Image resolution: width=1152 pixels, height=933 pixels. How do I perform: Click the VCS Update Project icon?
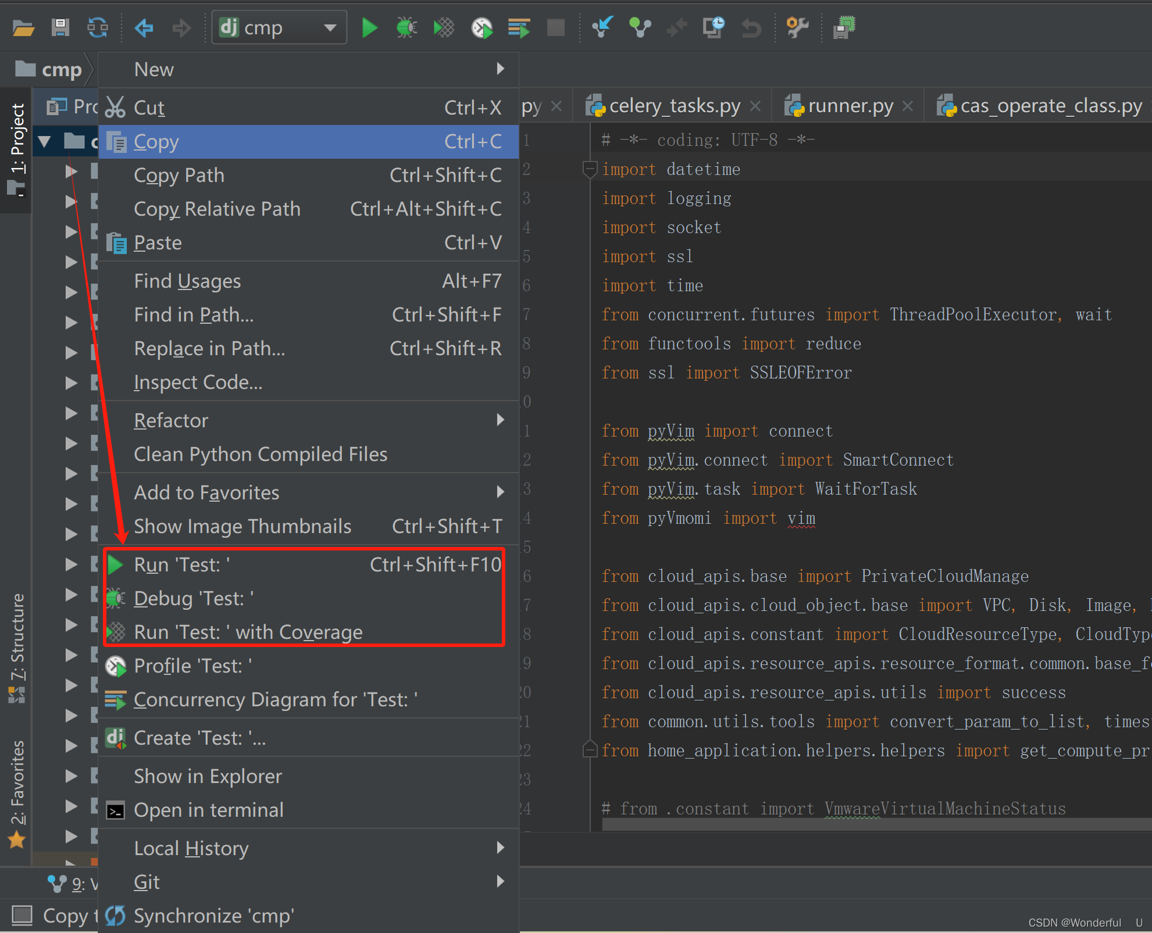(x=602, y=27)
